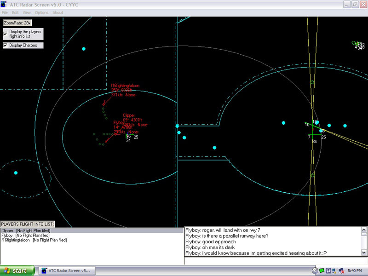Open the View menu
This screenshot has width=368, height=276.
pos(27,12)
